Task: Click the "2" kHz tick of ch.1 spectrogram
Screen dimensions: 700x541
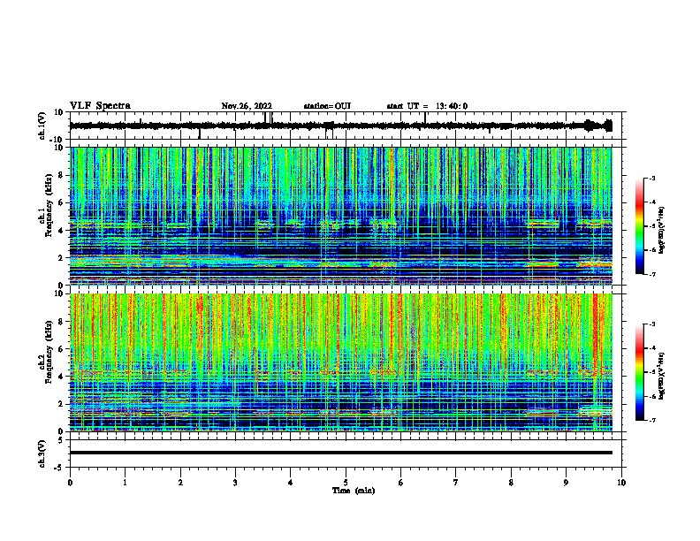Action: 61,257
